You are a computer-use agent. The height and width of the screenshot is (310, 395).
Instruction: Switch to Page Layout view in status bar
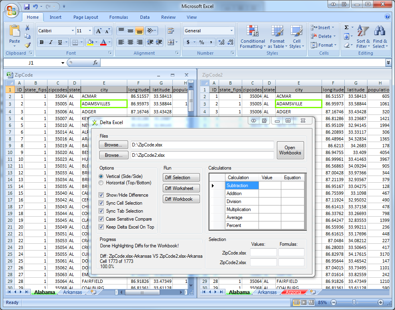pyautogui.click(x=304, y=302)
